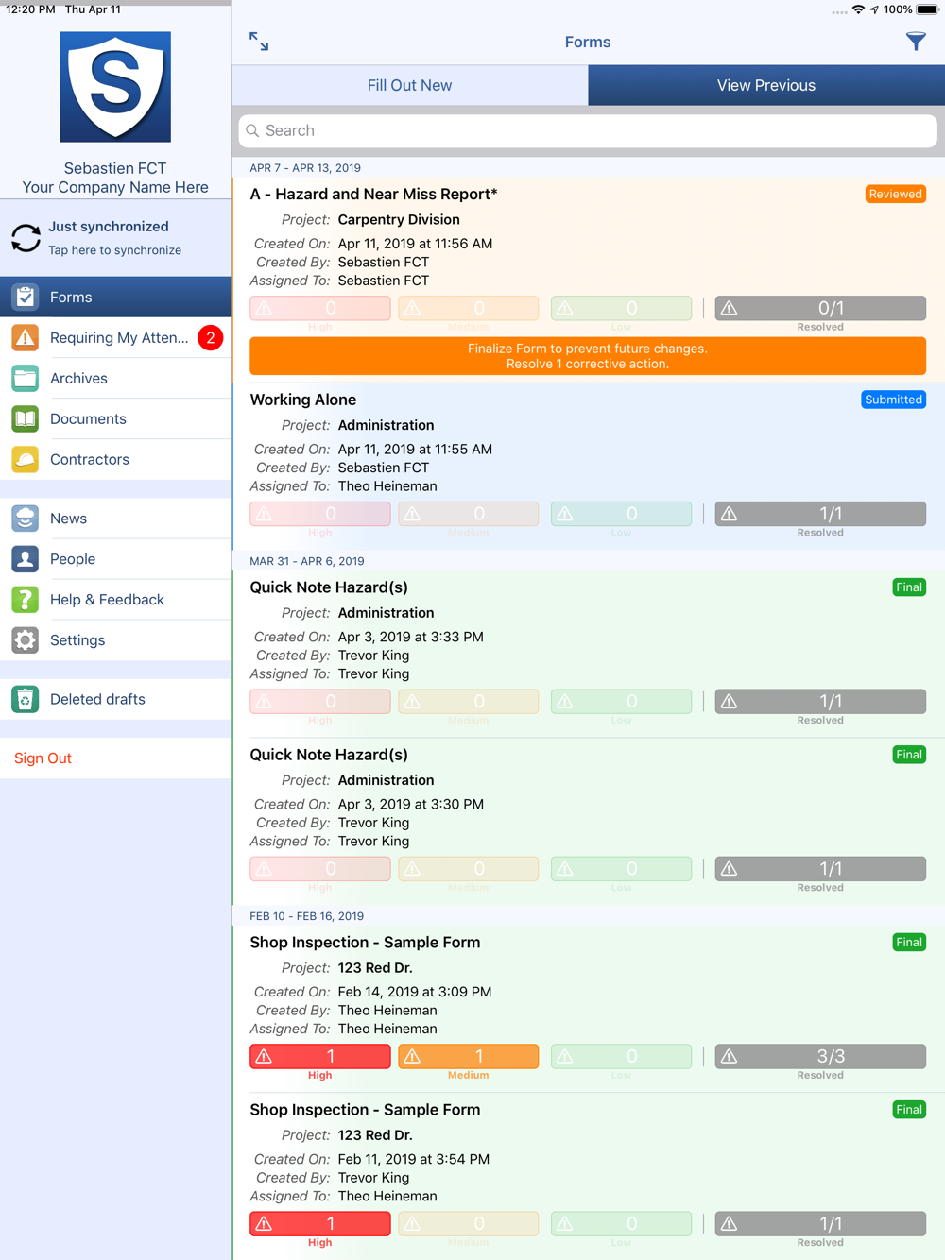Tap the synchronize arrows icon

[x=26, y=238]
